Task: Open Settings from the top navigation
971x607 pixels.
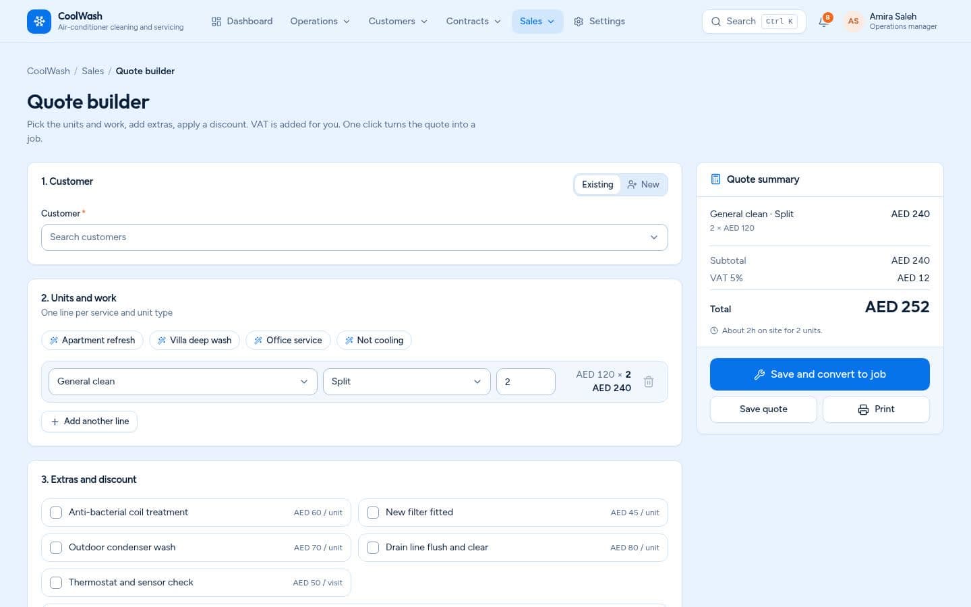Action: (x=599, y=22)
